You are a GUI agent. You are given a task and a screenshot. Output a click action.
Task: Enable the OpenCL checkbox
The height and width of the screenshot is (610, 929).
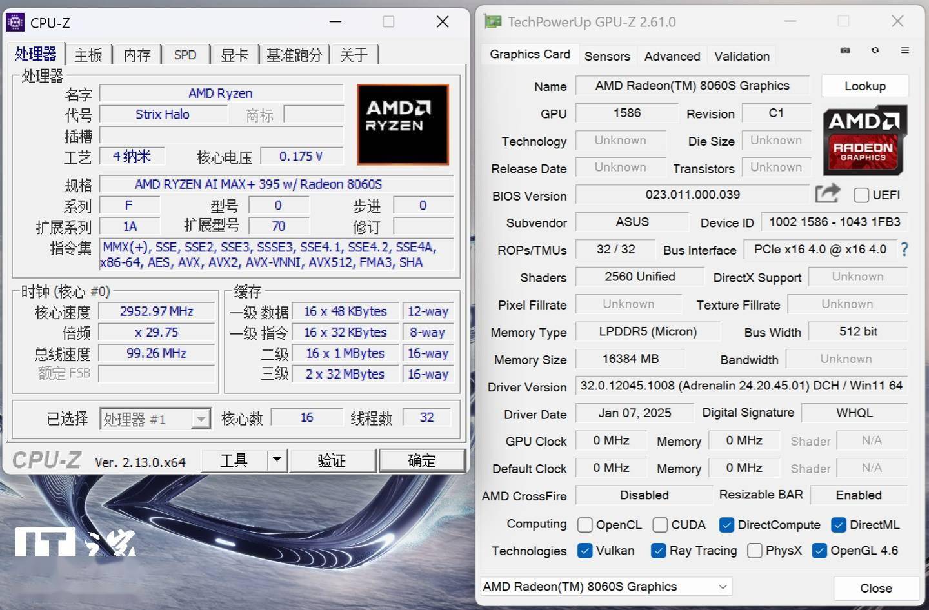click(585, 525)
